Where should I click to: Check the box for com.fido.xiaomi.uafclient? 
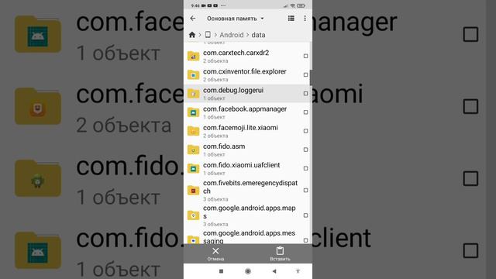305,168
